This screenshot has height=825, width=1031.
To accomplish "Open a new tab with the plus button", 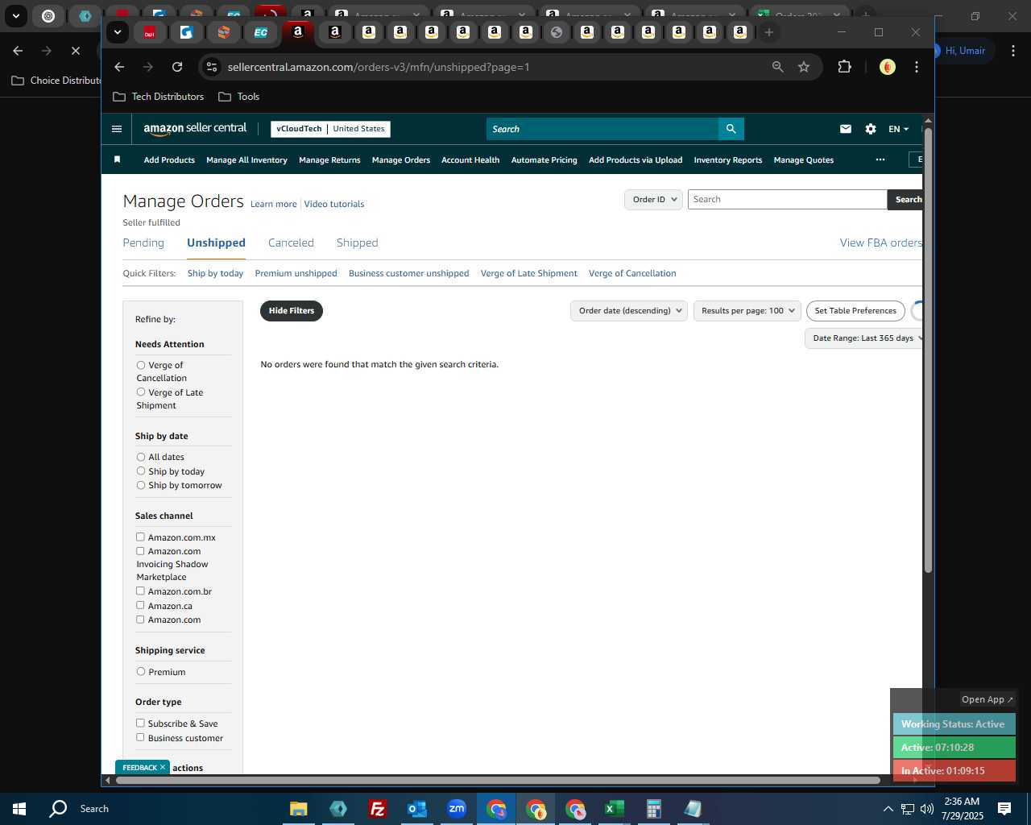I will pos(769,32).
